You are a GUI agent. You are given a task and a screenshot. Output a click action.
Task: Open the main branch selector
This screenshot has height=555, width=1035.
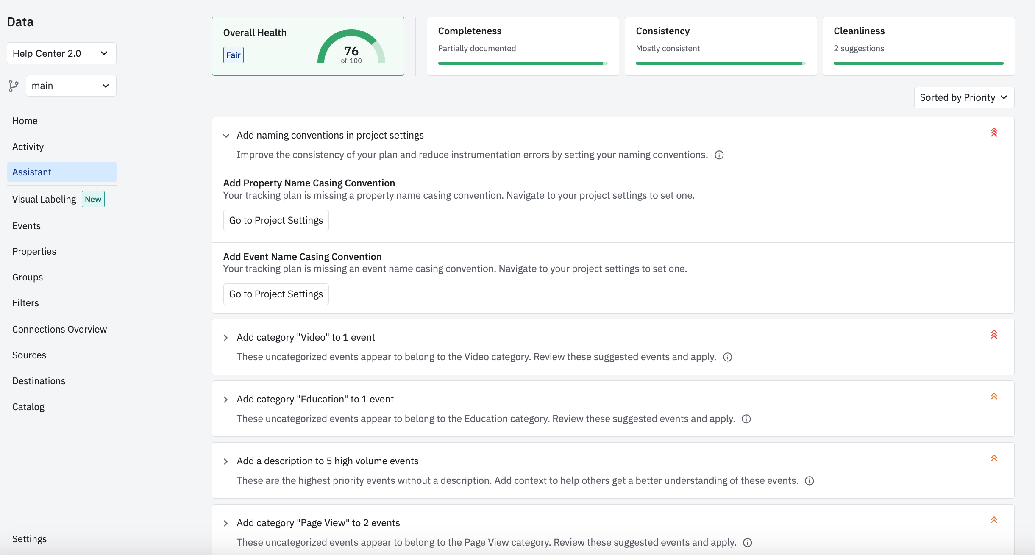tap(71, 86)
